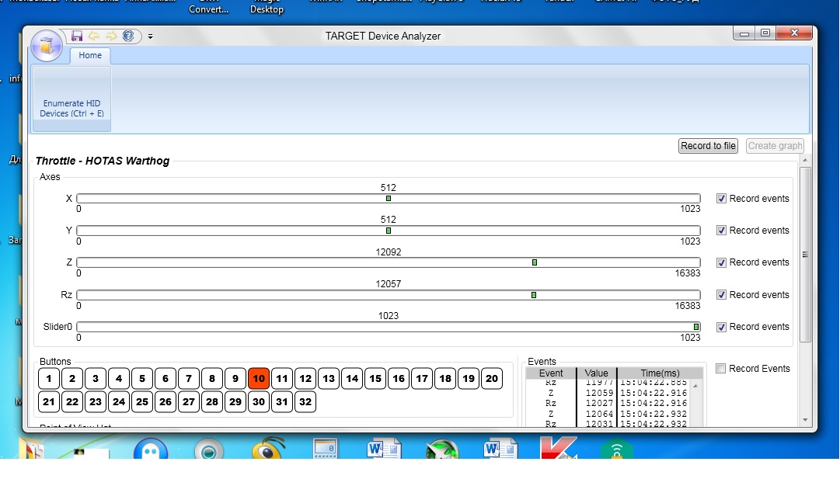Click the Z axis value 12092
This screenshot has width=840, height=479.
pos(389,252)
